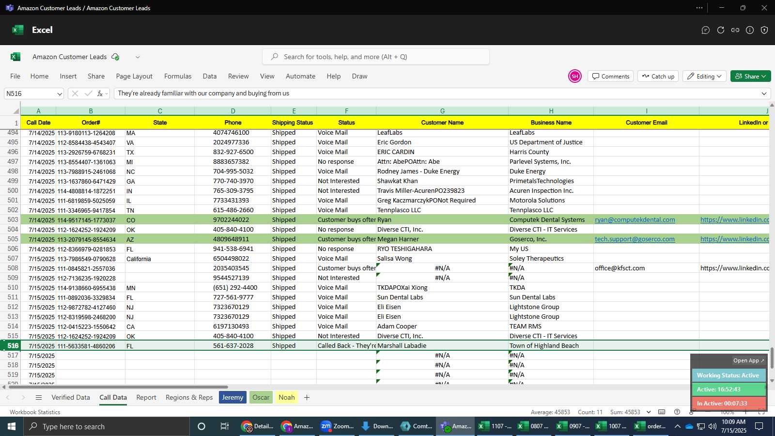Open the Report sheet tab
The width and height of the screenshot is (775, 436).
click(x=146, y=397)
